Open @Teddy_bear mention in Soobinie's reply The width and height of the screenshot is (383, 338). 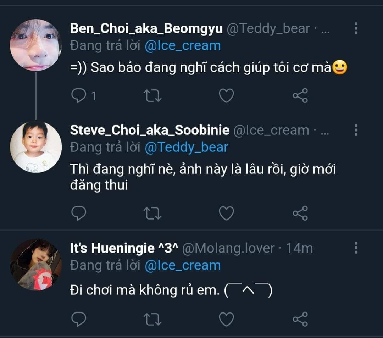[x=186, y=147]
